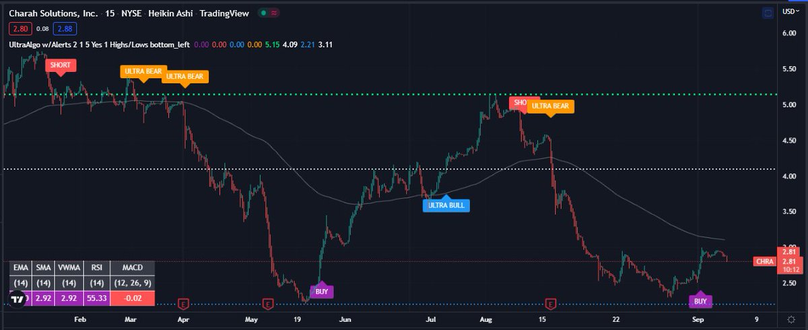
Task: Click the BUY label near May 19
Action: (321, 292)
